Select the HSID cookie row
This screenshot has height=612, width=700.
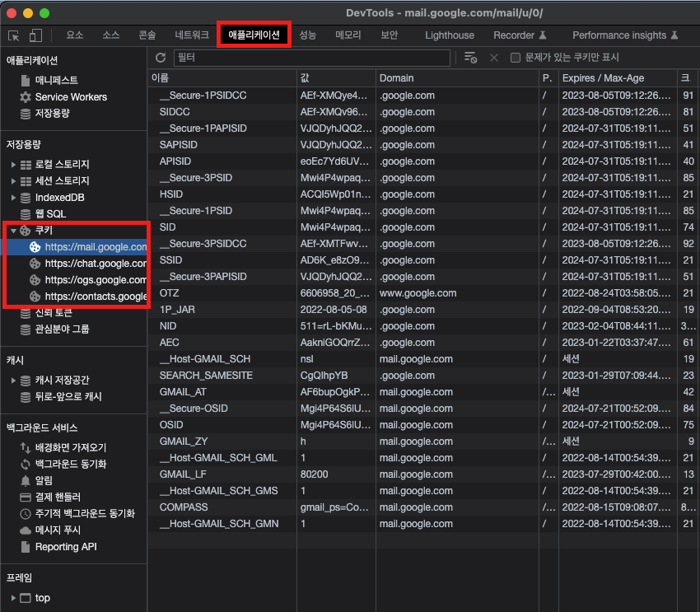click(423, 194)
